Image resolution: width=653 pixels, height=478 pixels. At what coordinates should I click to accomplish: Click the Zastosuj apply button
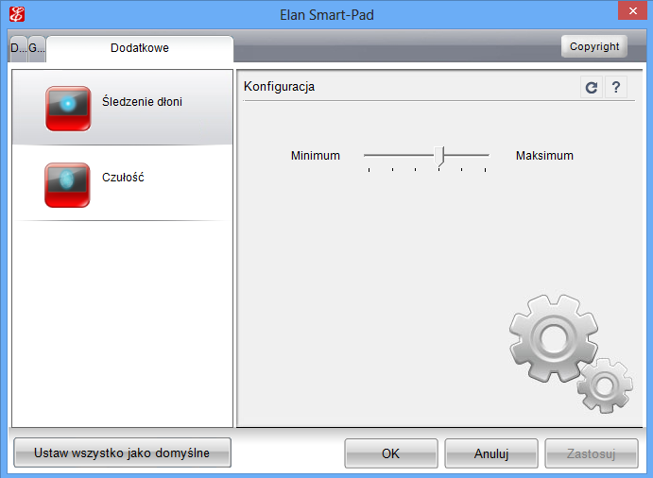pos(592,453)
